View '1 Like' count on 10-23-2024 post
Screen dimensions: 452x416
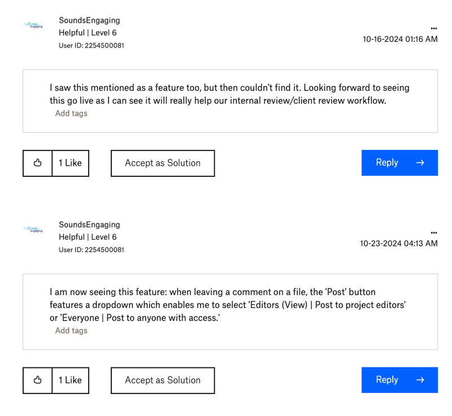pos(70,380)
